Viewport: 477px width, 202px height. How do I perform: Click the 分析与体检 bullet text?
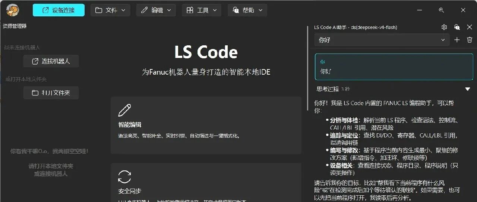pyautogui.click(x=394, y=124)
